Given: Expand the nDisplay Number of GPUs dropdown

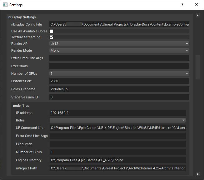Looking at the screenshot, I should pyautogui.click(x=119, y=73).
